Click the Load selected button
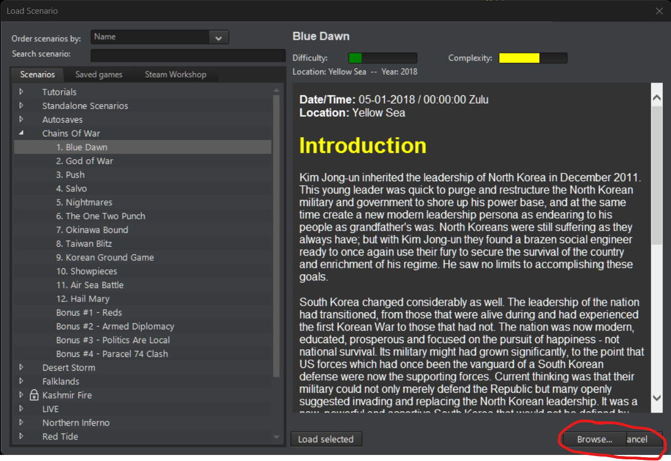Image resolution: width=671 pixels, height=461 pixels. click(326, 439)
